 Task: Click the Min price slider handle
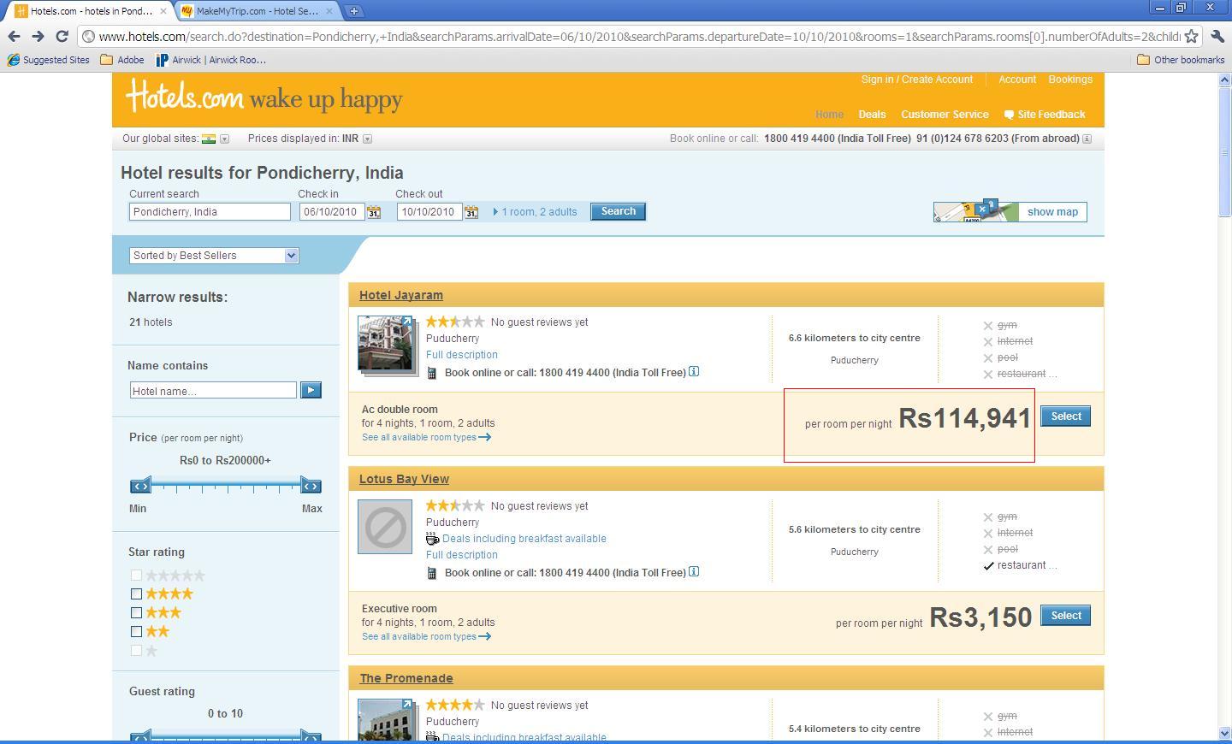[140, 486]
